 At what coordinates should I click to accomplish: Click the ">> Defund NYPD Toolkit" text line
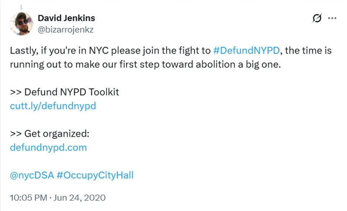point(64,92)
